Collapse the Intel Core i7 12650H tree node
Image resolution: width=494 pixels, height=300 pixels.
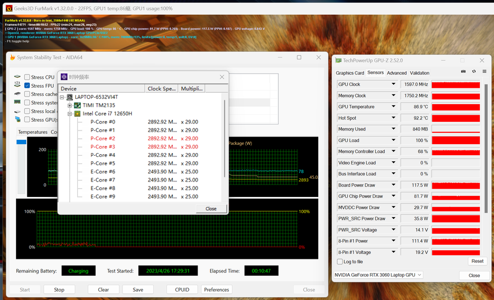pos(70,114)
